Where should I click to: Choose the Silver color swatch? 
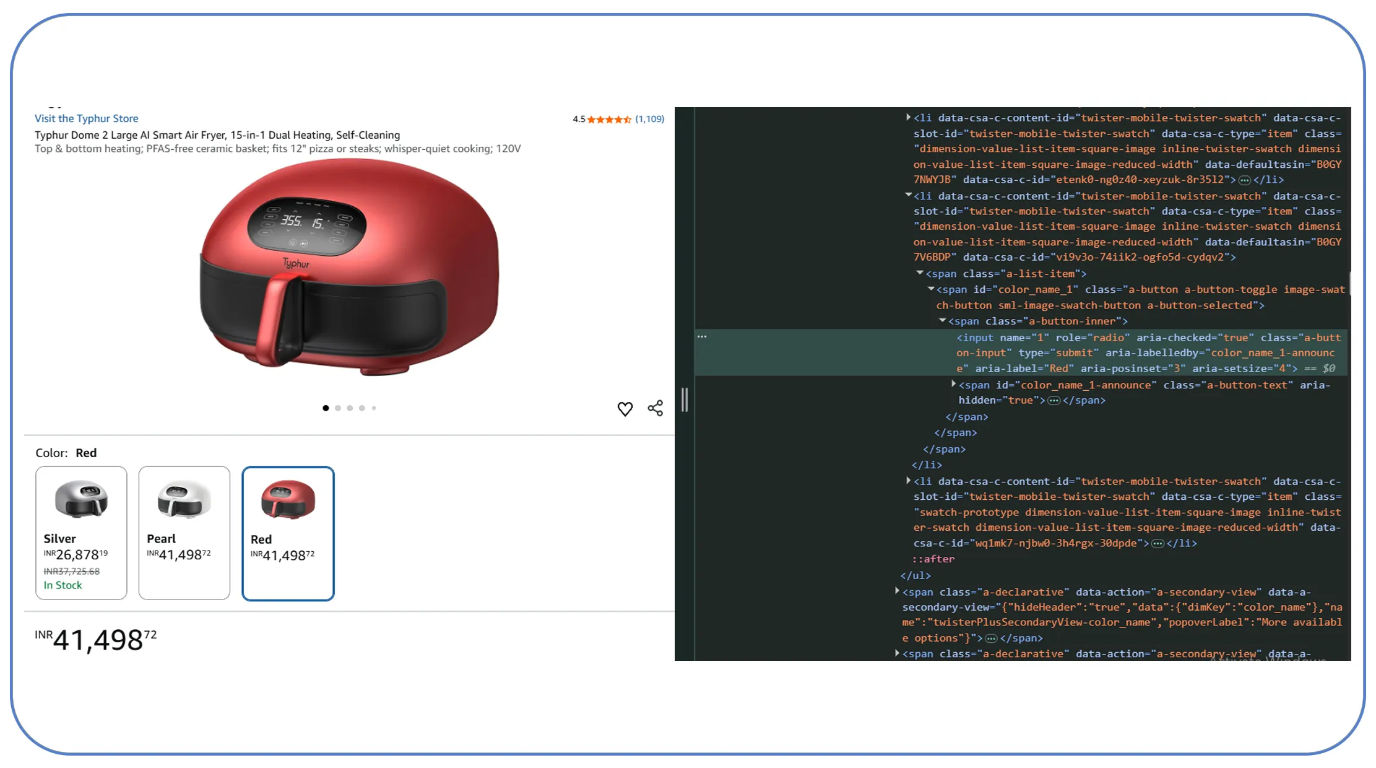pyautogui.click(x=81, y=533)
